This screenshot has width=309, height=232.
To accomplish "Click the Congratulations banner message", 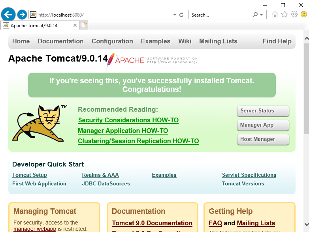I will click(x=152, y=85).
